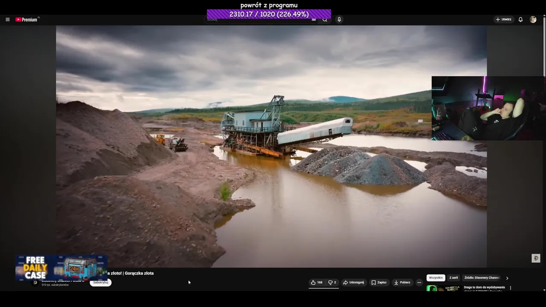This screenshot has width=546, height=307.
Task: Click the Discovery watermark on the video
Action: pos(536,258)
